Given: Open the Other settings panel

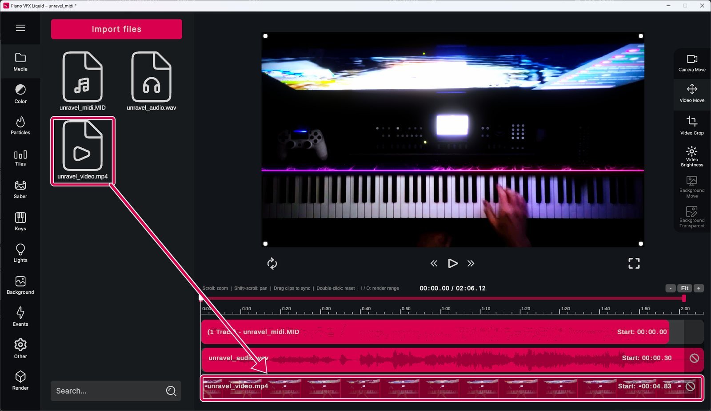Looking at the screenshot, I should pyautogui.click(x=20, y=349).
